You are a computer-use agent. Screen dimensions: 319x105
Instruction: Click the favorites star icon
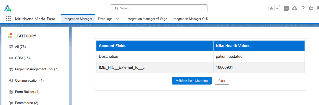click(x=272, y=8)
